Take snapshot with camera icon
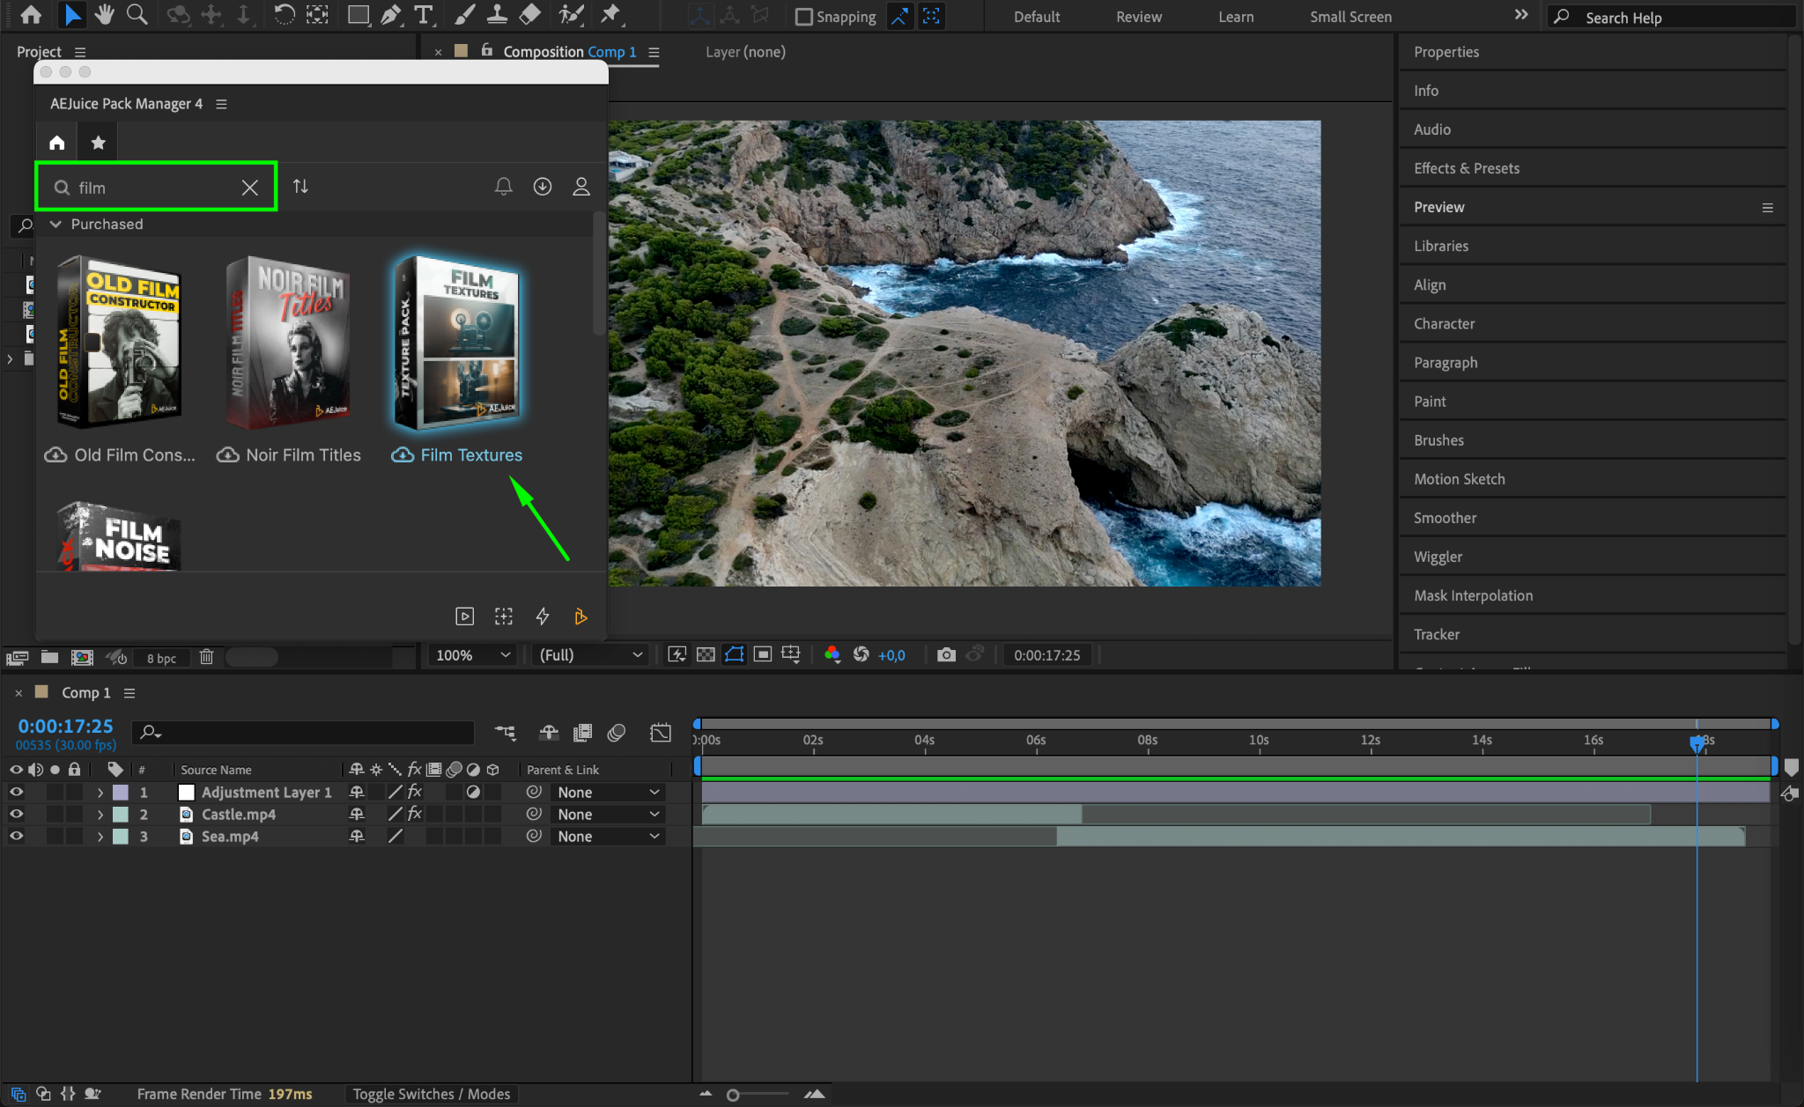This screenshot has height=1107, width=1804. click(x=946, y=654)
